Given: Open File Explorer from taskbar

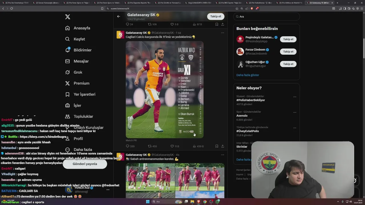Looking at the screenshot, I should point(192,202).
